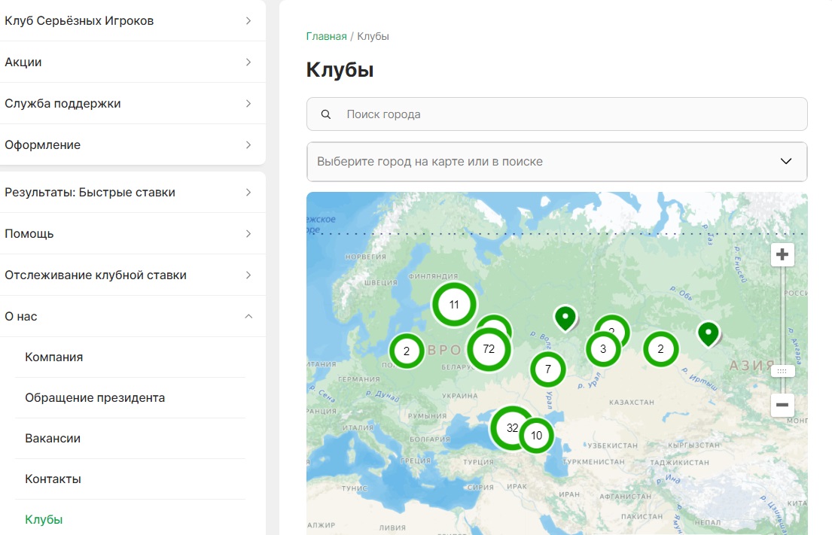Screen dimensions: 832x535
Task: Expand chevron next to Служба поддержки
Action: tap(248, 103)
